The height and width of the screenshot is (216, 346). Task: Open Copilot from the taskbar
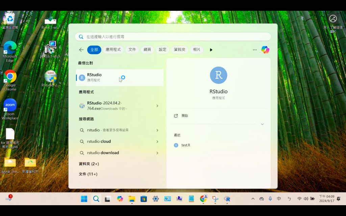pyautogui.click(x=120, y=199)
